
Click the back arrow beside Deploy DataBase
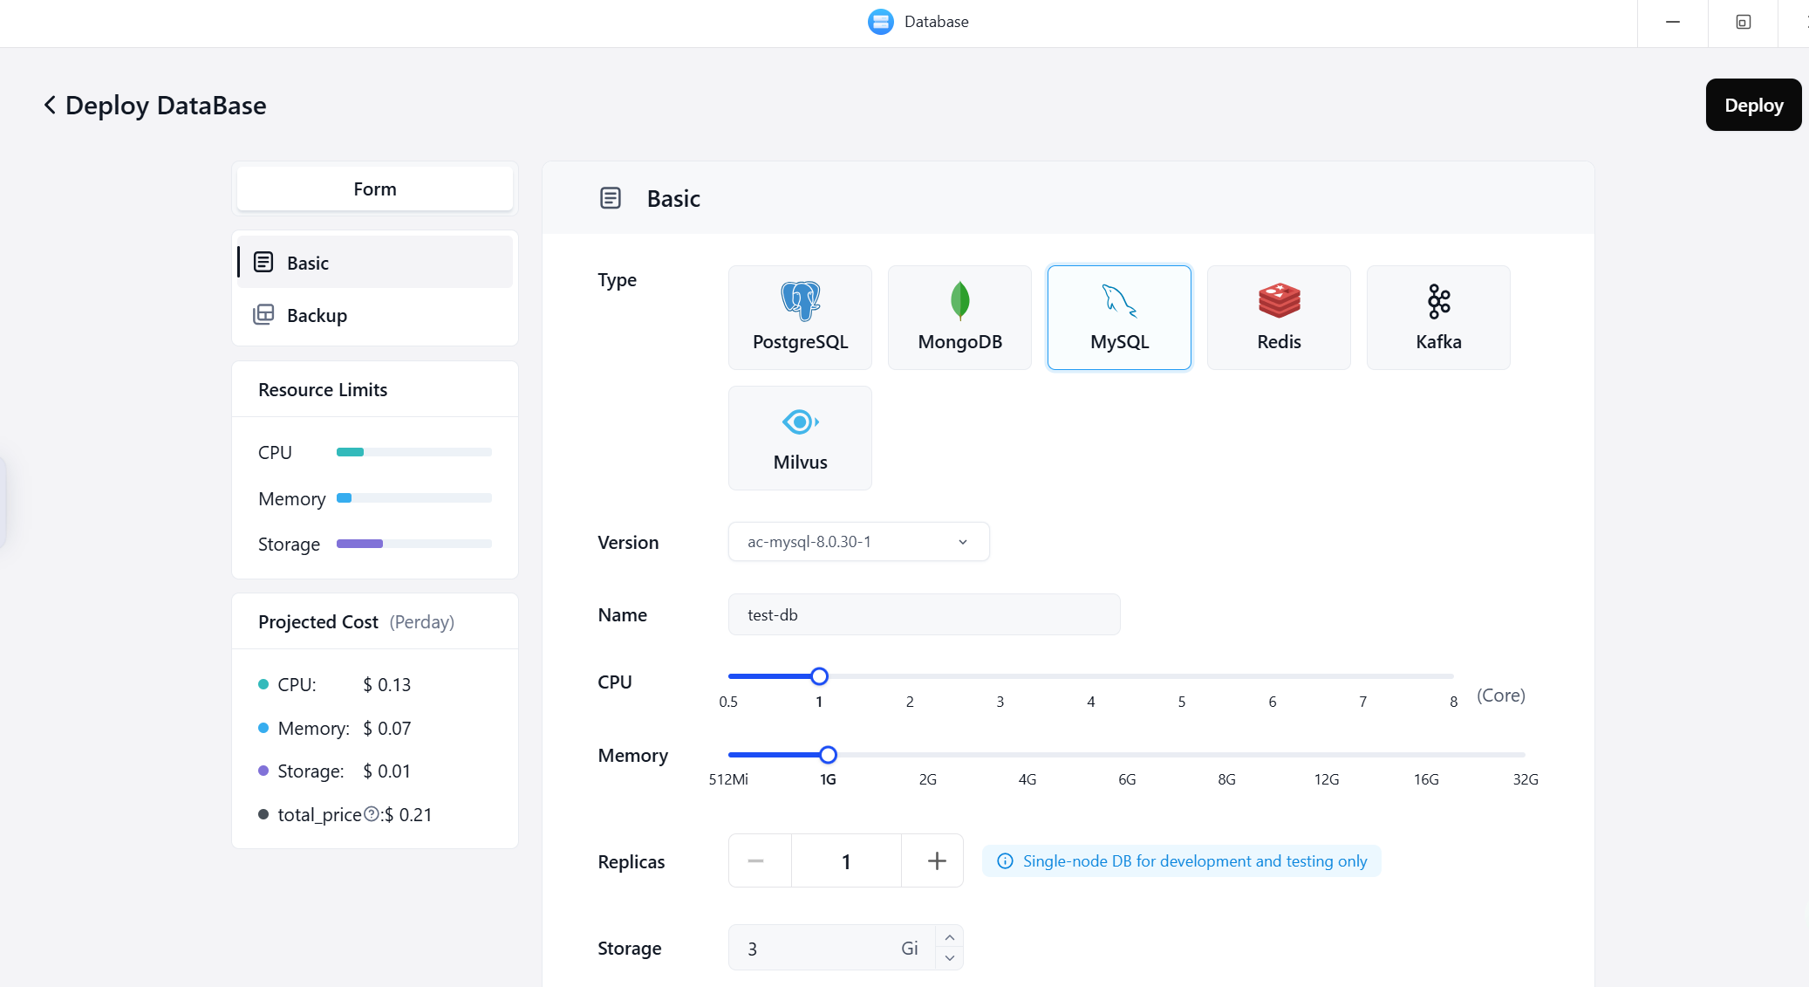point(50,105)
